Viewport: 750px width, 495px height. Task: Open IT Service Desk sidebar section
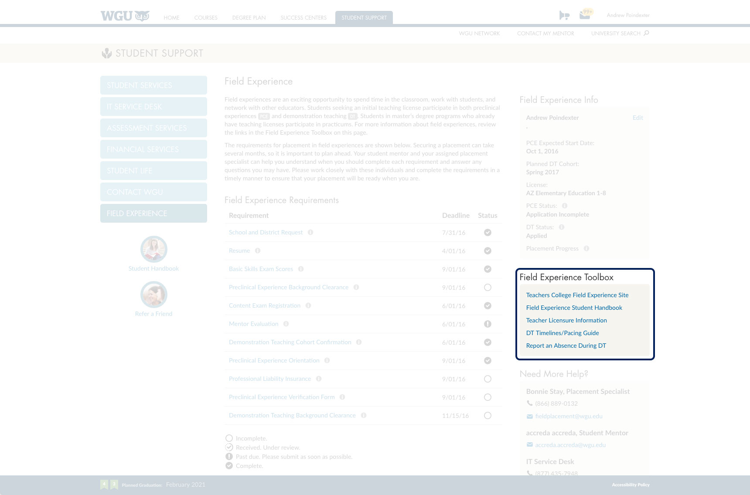click(x=153, y=107)
